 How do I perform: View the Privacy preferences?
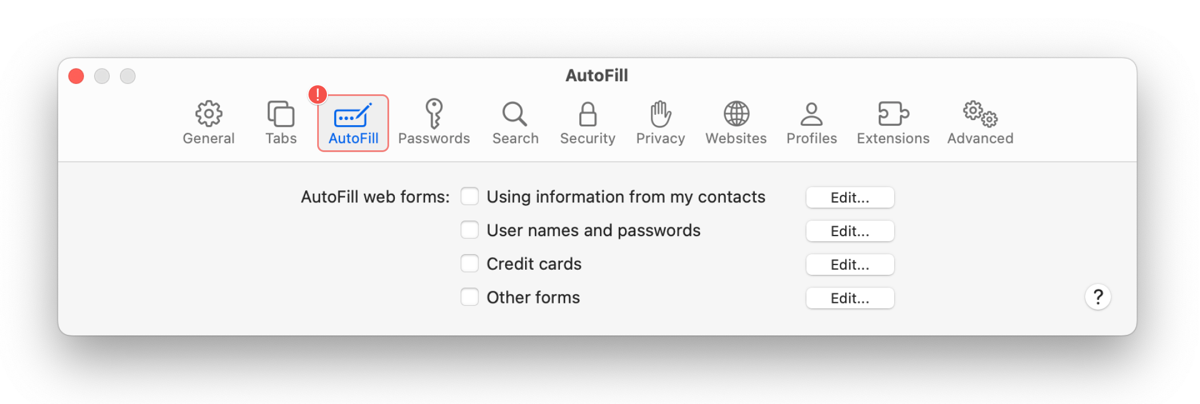tap(661, 122)
